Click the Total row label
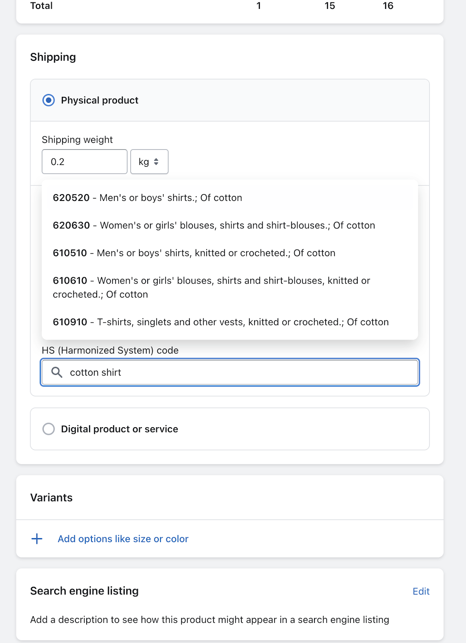The height and width of the screenshot is (643, 466). (41, 6)
